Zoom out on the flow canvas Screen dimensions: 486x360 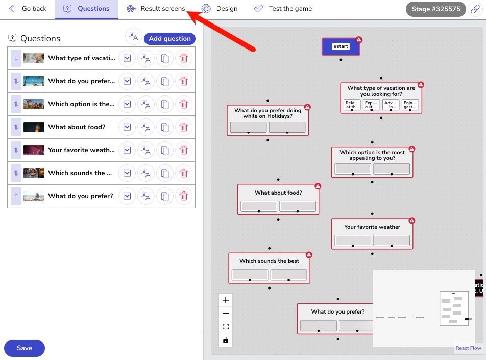click(226, 314)
